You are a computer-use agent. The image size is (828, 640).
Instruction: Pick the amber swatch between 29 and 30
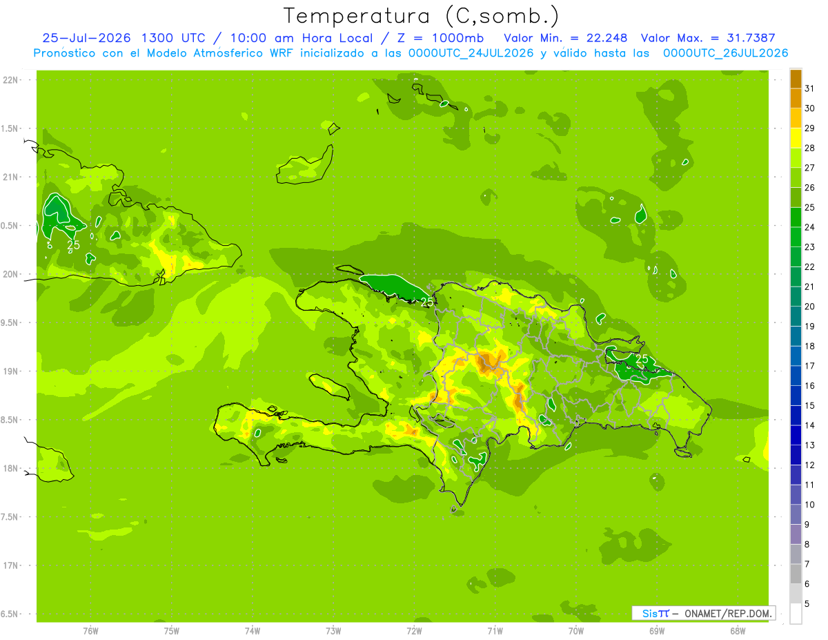tap(796, 118)
